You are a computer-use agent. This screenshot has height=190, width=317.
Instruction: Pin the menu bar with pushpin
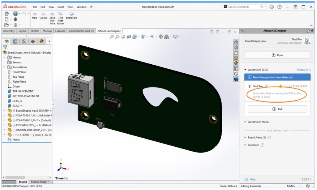pyautogui.click(x=91, y=7)
